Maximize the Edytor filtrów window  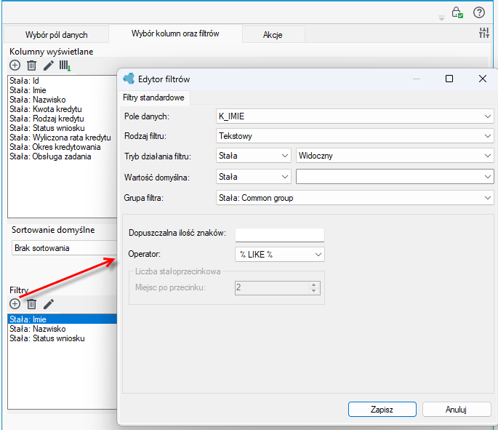pyautogui.click(x=449, y=79)
